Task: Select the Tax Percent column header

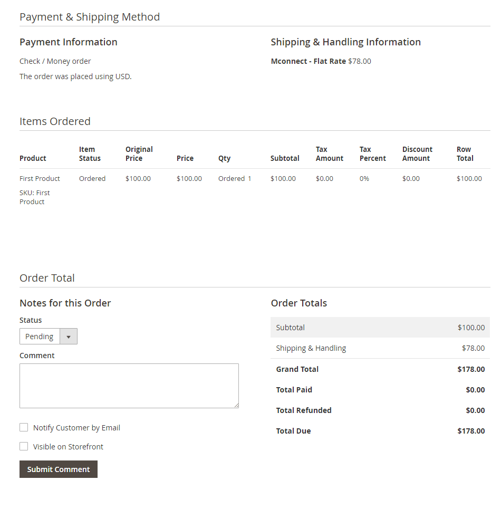Action: pyautogui.click(x=372, y=154)
